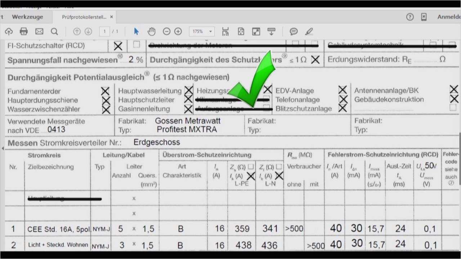
Task: Click the page number input field
Action: 105,31
